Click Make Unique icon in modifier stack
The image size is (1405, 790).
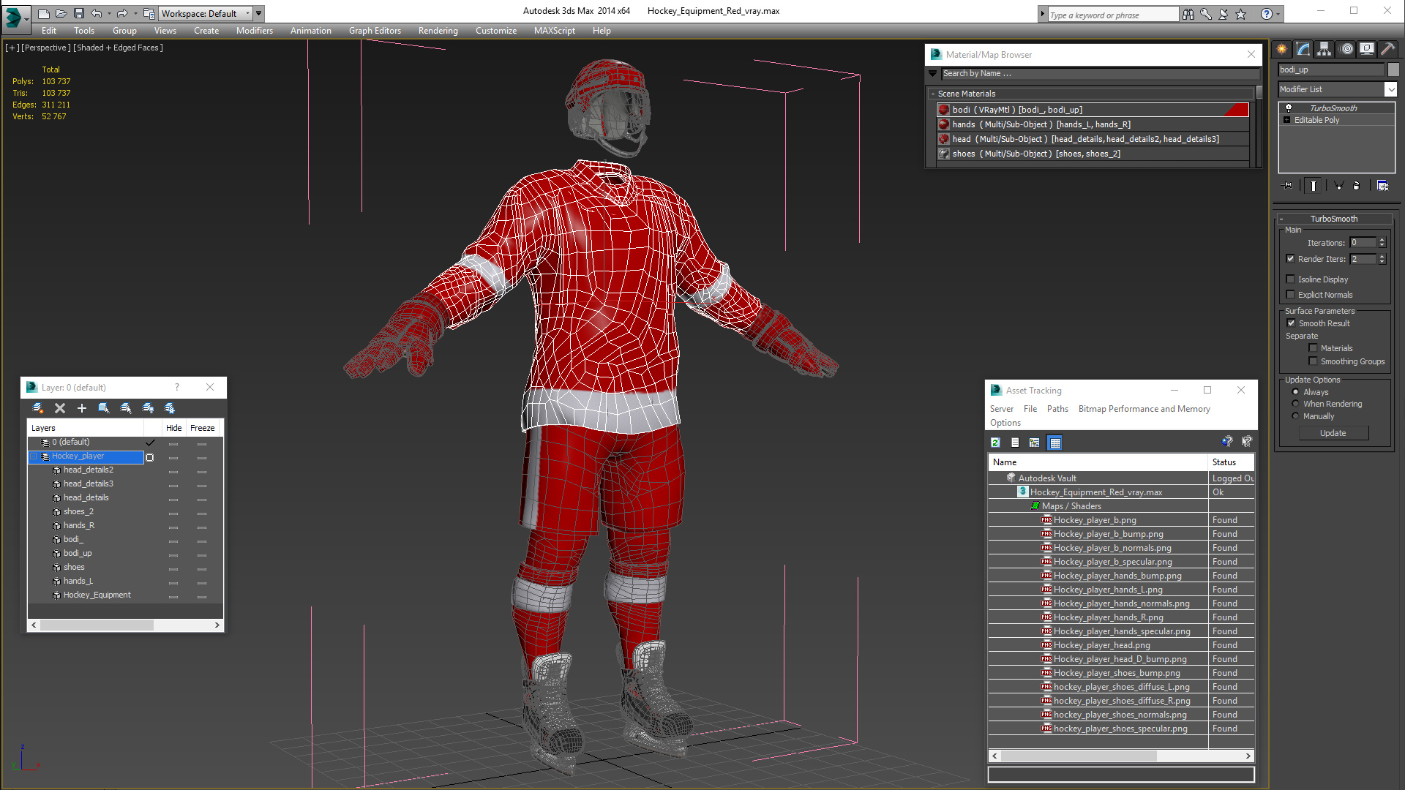(x=1338, y=186)
